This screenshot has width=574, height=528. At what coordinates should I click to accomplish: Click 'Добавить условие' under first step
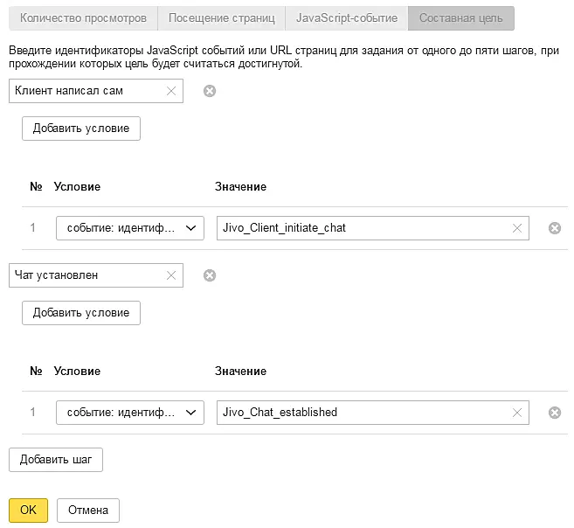(80, 129)
